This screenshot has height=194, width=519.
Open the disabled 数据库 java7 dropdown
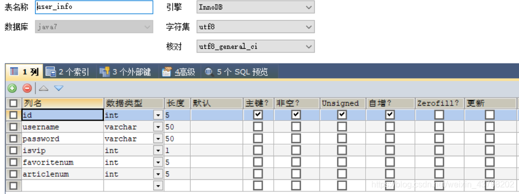[x=94, y=27]
